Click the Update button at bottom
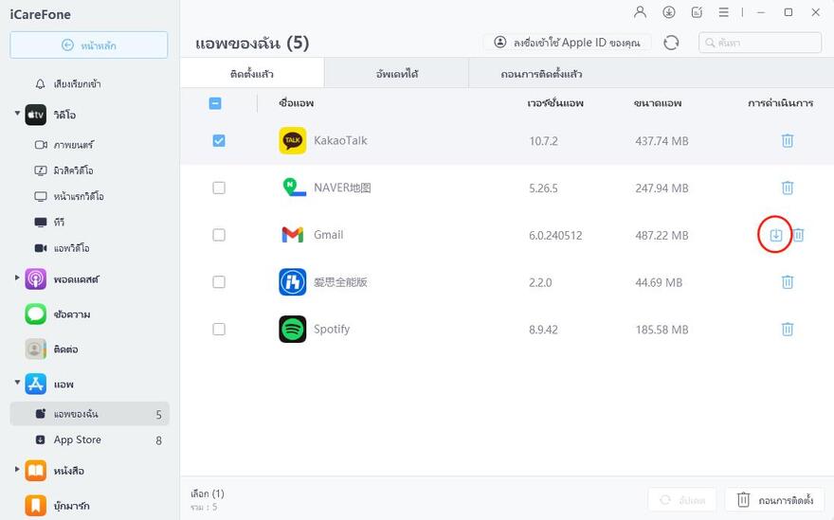Viewport: 834px width, 520px height. (x=681, y=500)
